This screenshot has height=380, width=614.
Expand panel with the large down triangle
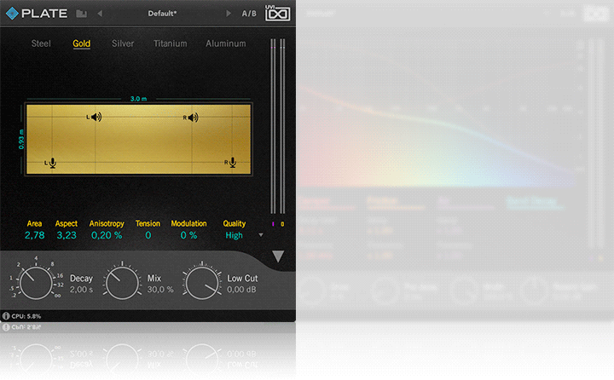pos(278,256)
